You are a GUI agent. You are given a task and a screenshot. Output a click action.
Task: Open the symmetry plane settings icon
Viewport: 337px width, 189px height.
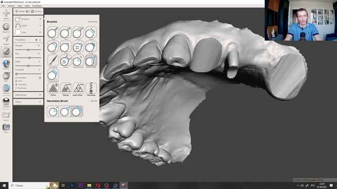tap(40, 78)
